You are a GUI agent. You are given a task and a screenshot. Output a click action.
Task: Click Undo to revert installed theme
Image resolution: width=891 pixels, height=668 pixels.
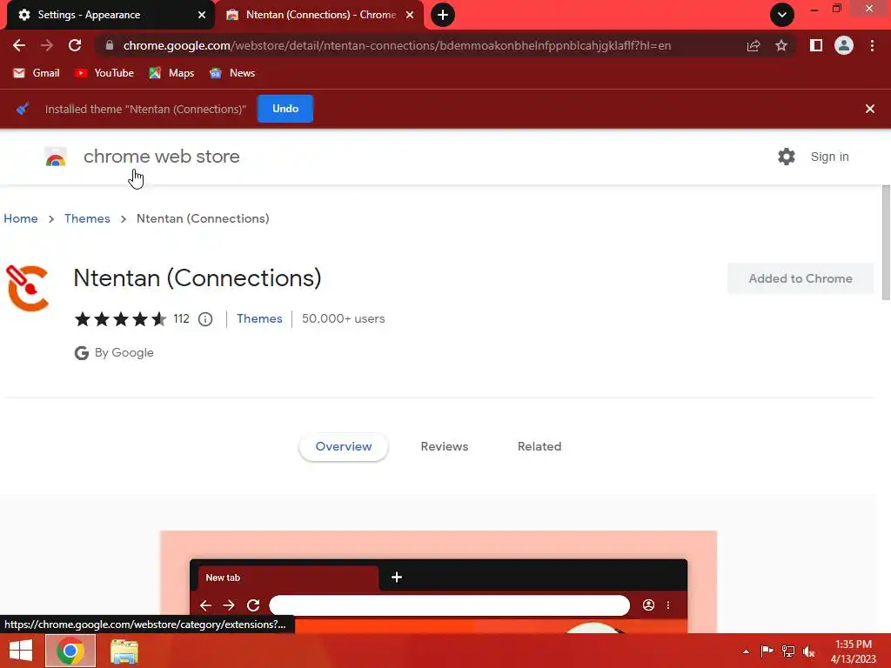[x=285, y=109]
